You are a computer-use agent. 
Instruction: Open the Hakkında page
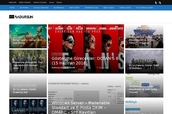(12, 2)
